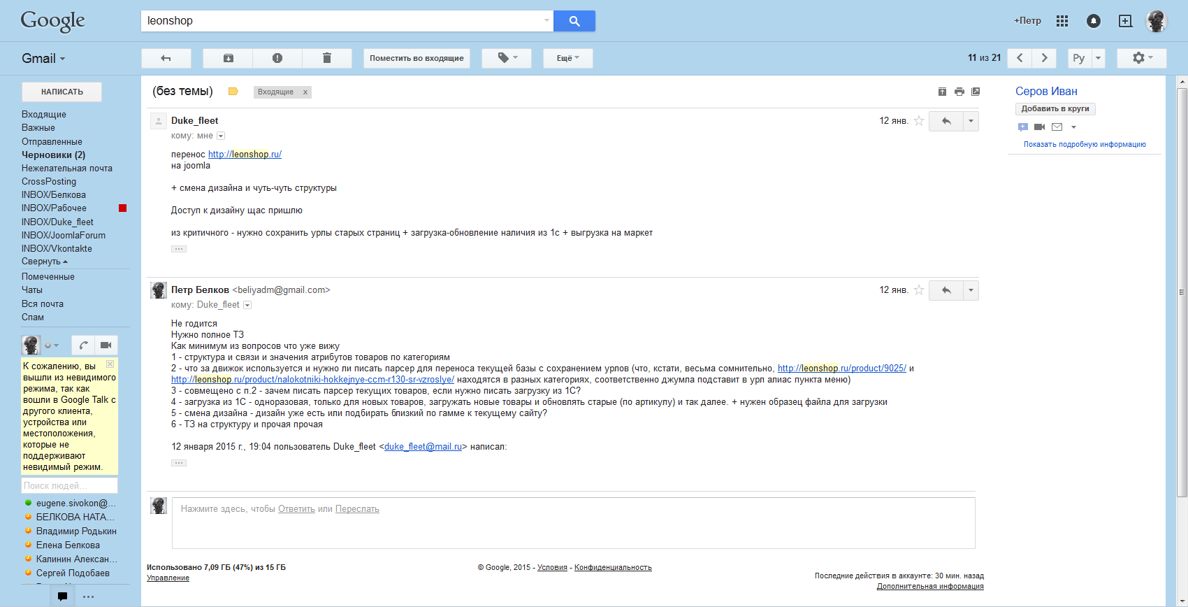Screen dimensions: 1188x607
Task: Open Показать подробную информацию link
Action: coord(1085,144)
